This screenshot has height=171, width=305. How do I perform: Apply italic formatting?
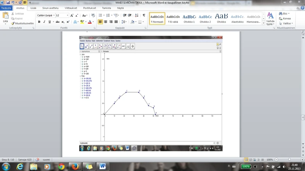44,22
